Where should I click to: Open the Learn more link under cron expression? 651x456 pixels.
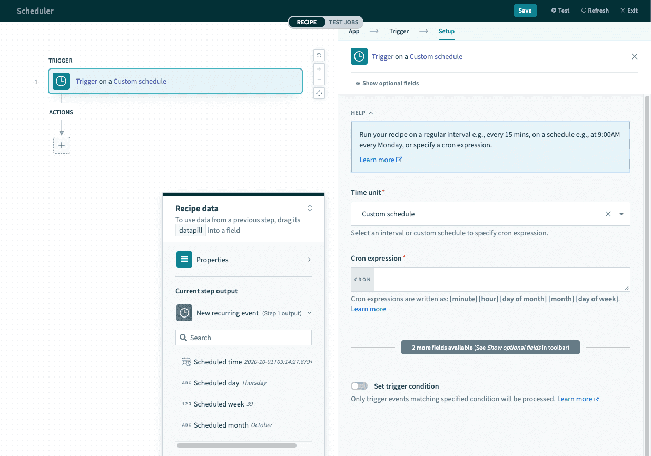368,309
